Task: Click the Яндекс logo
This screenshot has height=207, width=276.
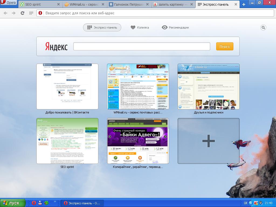Action: pos(56,46)
